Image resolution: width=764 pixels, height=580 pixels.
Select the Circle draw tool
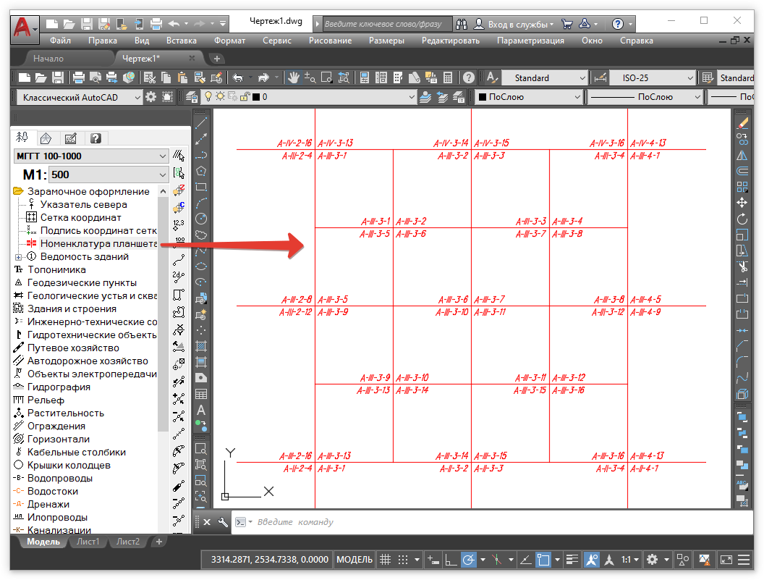pos(201,218)
